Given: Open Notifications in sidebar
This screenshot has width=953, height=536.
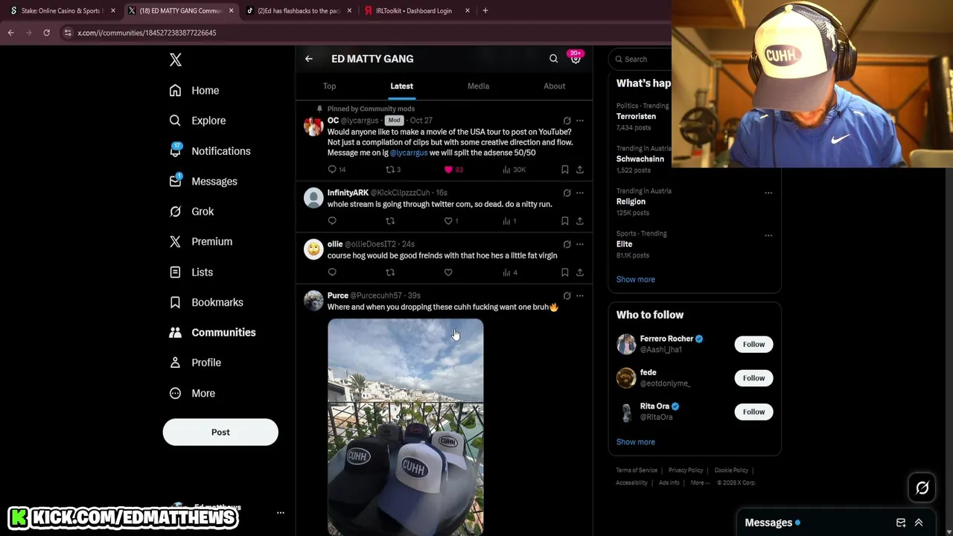Looking at the screenshot, I should tap(210, 151).
